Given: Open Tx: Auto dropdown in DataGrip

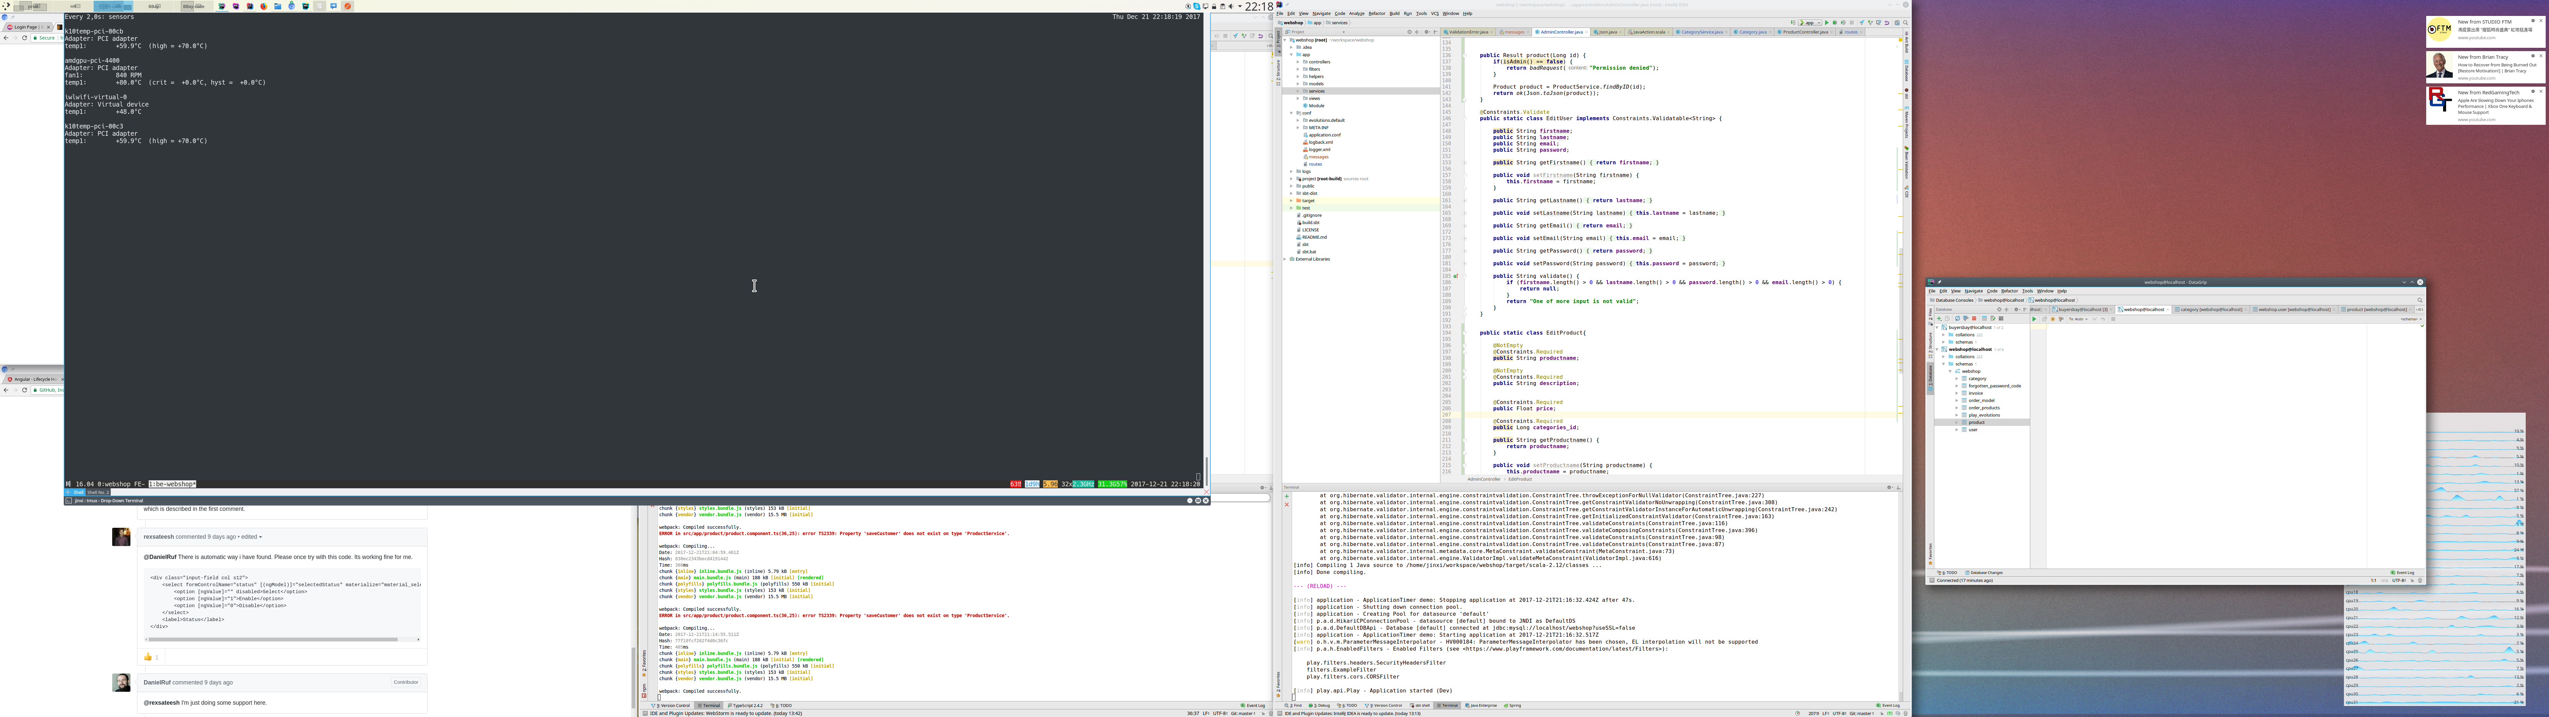Looking at the screenshot, I should click(x=2079, y=319).
